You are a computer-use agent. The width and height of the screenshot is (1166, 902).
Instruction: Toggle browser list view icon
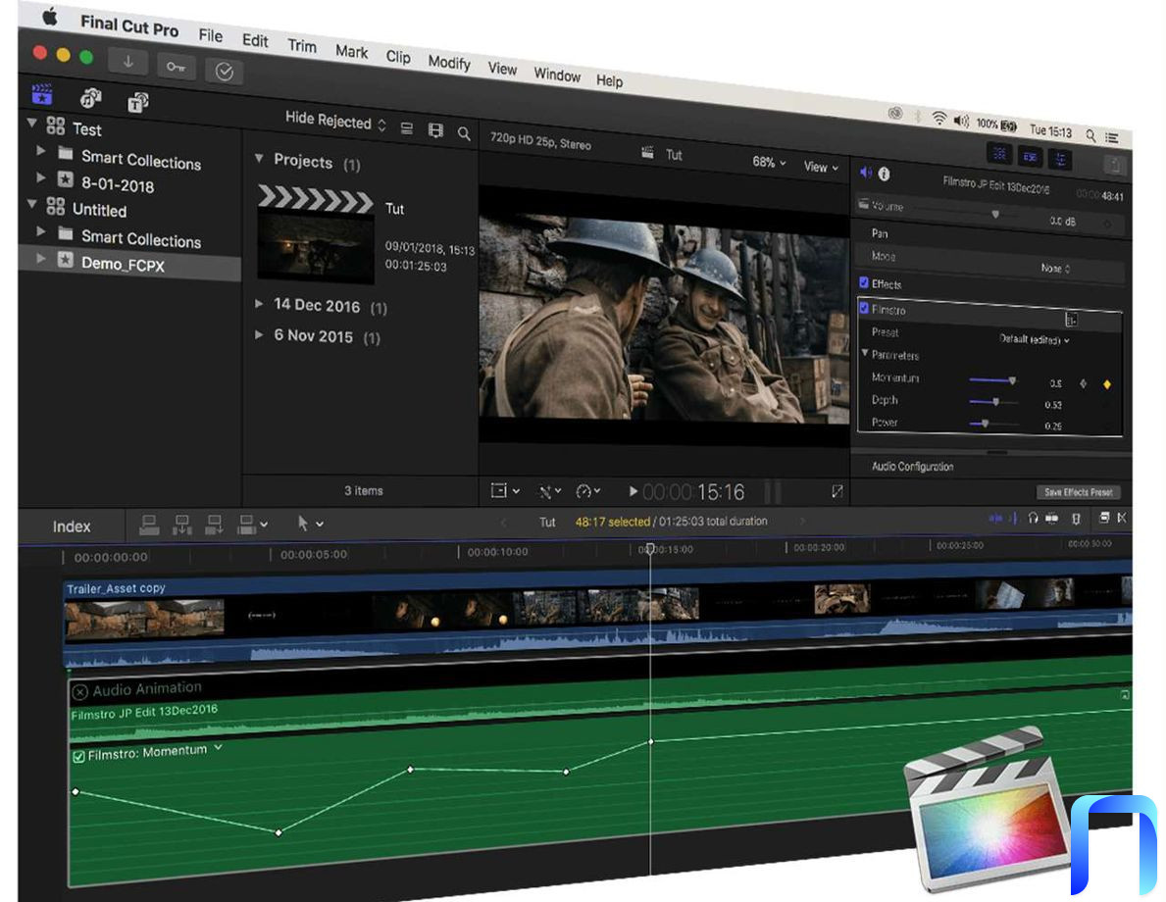(407, 128)
